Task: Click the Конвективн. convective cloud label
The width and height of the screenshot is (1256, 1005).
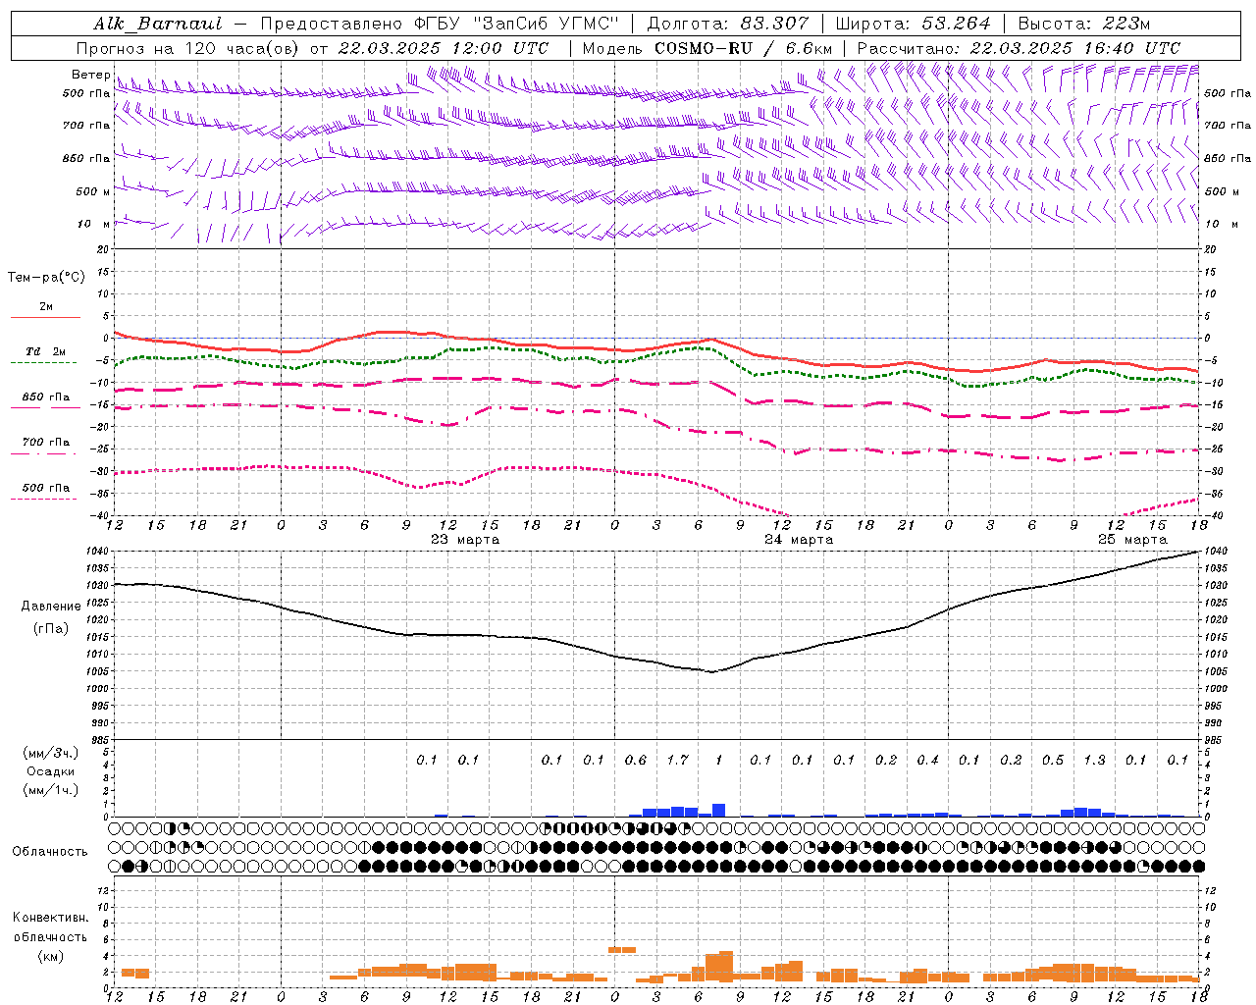Action: click(x=50, y=918)
